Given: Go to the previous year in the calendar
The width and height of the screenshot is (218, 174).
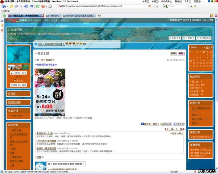Looking at the screenshot, I should (x=190, y=47).
